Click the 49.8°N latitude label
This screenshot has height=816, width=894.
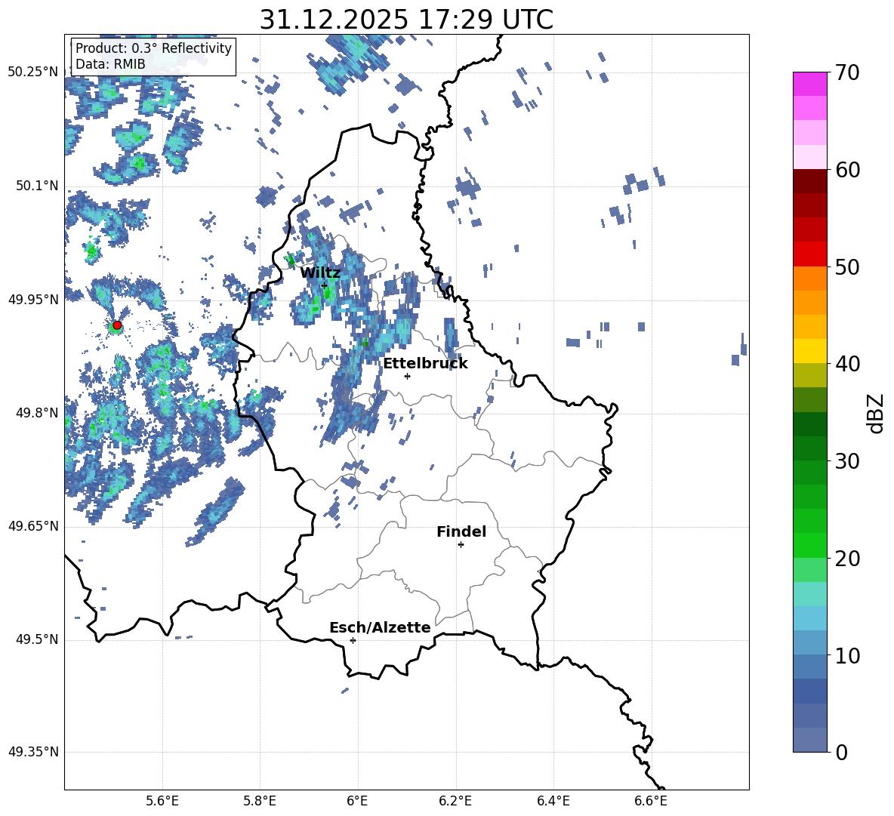38,413
